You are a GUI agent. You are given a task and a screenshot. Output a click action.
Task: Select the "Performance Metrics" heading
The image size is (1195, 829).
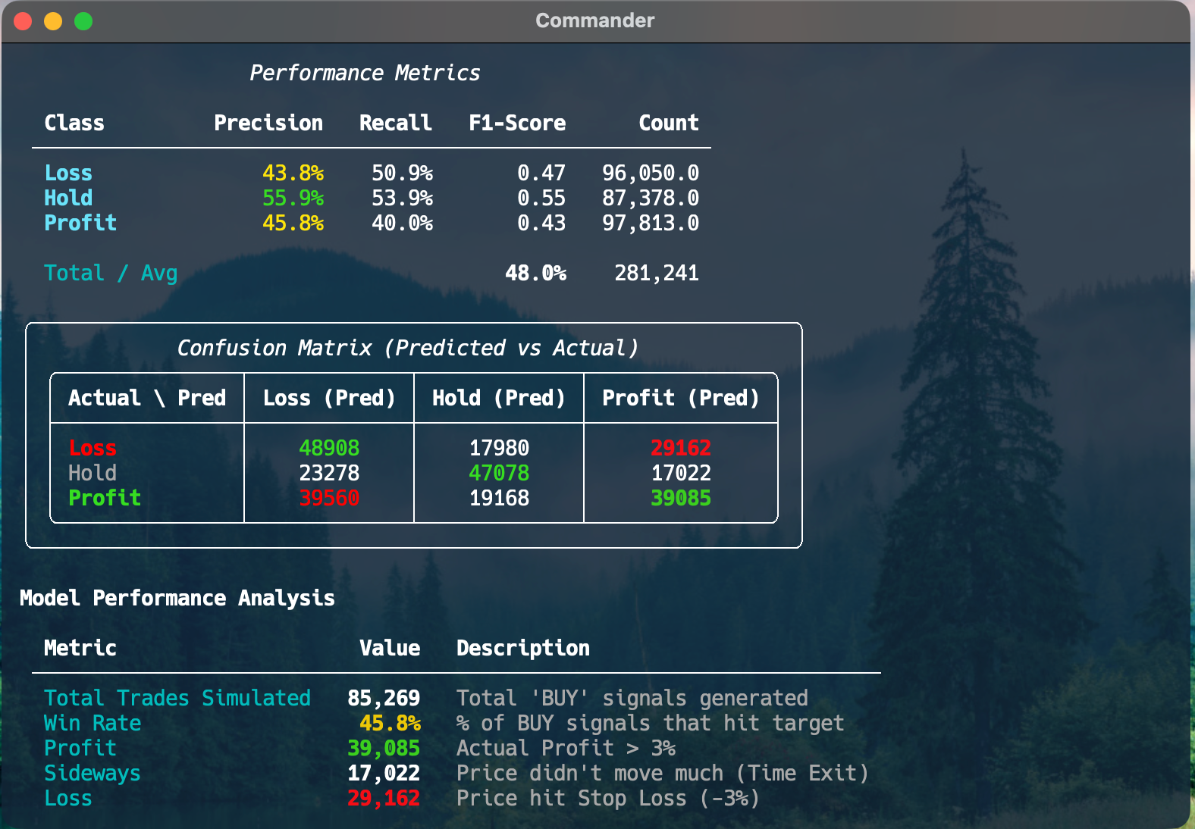click(365, 73)
